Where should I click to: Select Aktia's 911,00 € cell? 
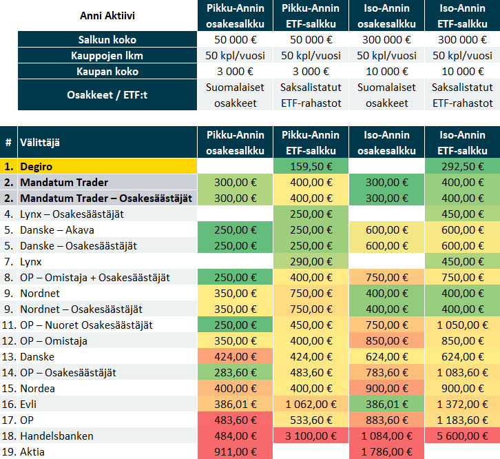235,451
